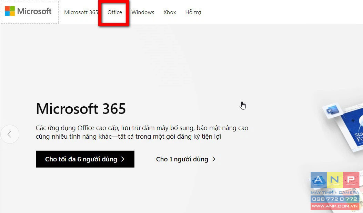This screenshot has height=213, width=363.
Task: Click the previous slide arrow
Action: pyautogui.click(x=10, y=134)
